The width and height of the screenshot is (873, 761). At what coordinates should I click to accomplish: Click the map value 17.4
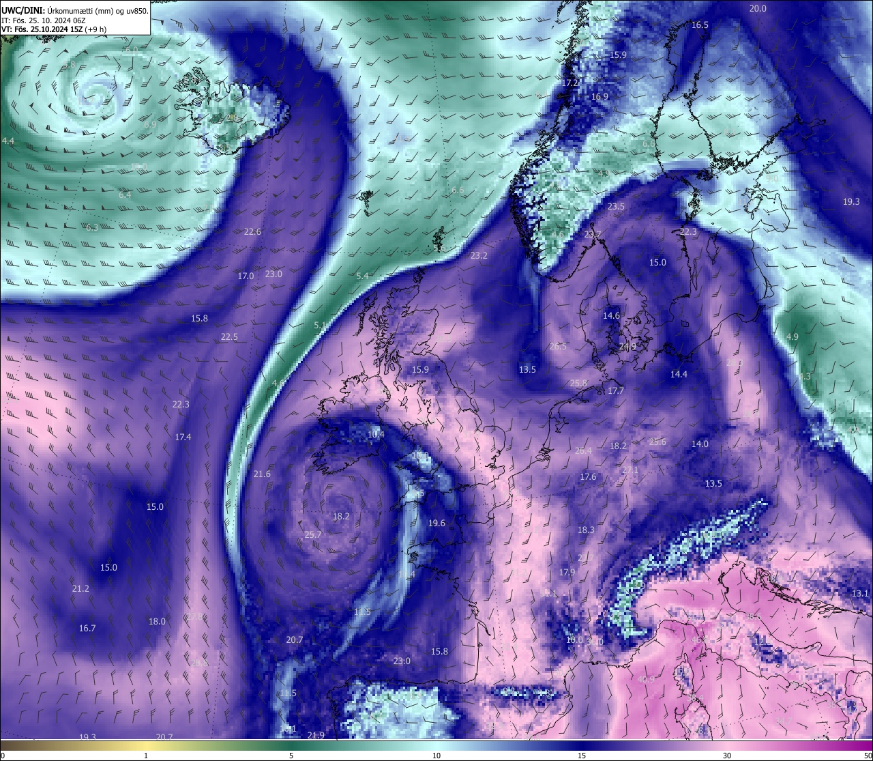coord(183,437)
